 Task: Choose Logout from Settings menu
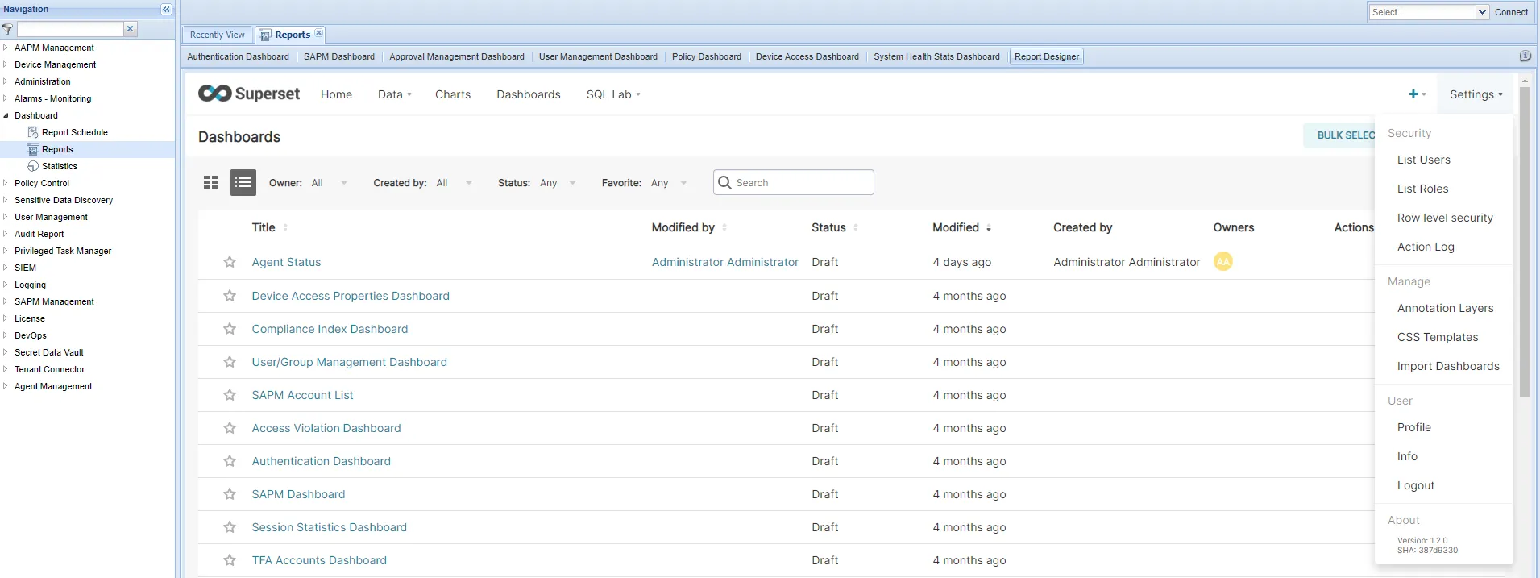pos(1416,485)
